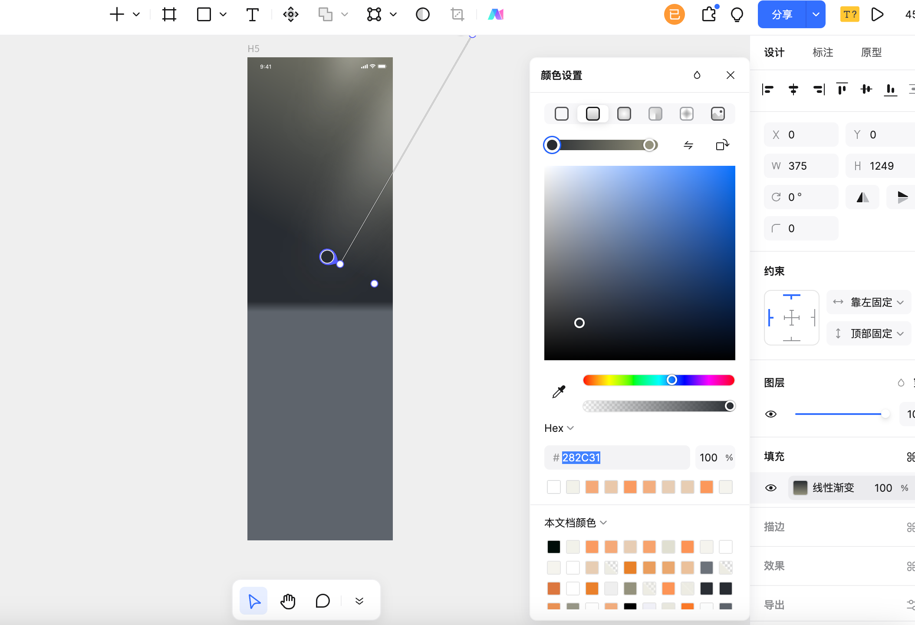Screen dimensions: 915x625
Task: Click the W width field showing 375
Action: 801,166
